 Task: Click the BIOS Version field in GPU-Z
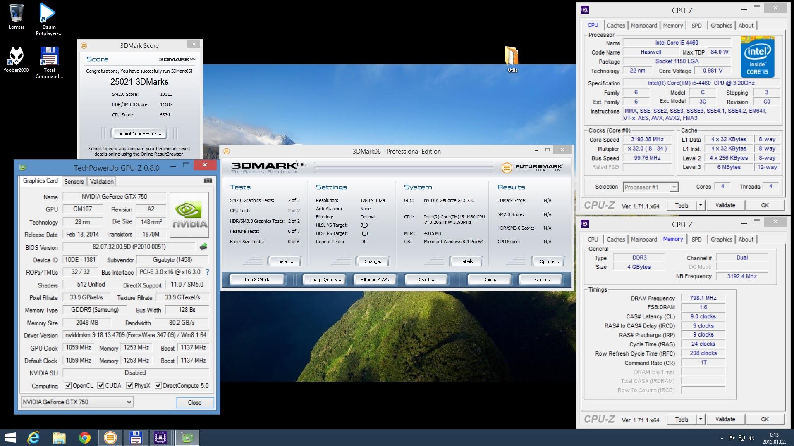point(129,247)
